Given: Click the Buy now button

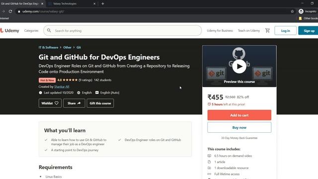Looking at the screenshot, I should [x=239, y=127].
